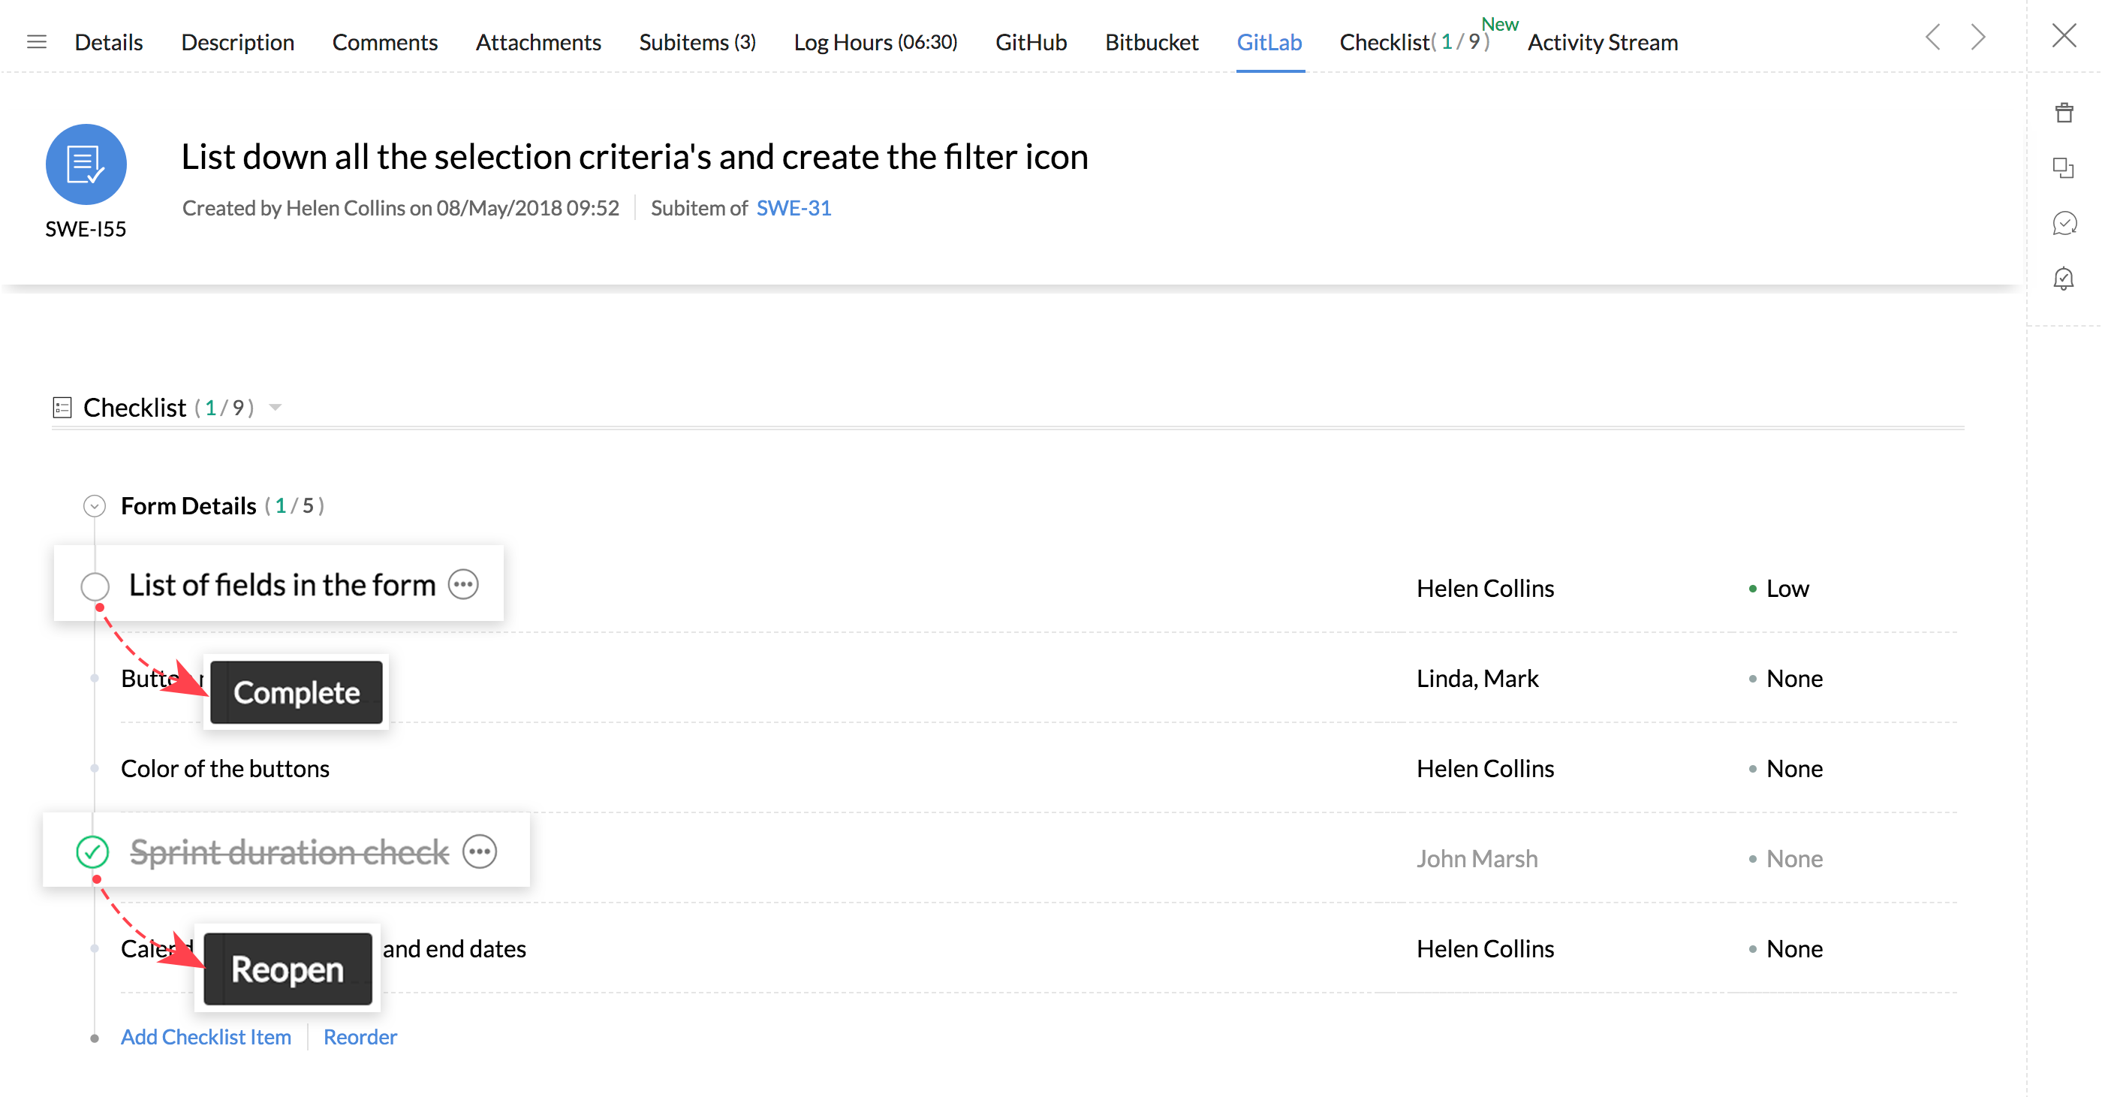Click the bell reminder icon

[2064, 279]
